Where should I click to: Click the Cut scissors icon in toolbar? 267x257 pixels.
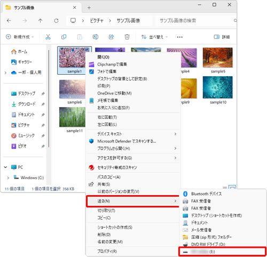[x=48, y=37]
